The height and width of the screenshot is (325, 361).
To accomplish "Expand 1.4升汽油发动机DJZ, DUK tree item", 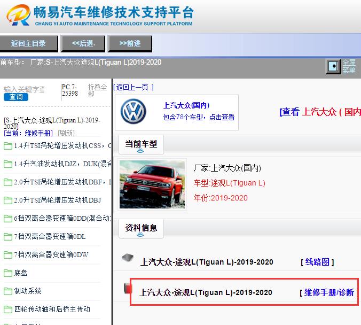I will [62, 164].
